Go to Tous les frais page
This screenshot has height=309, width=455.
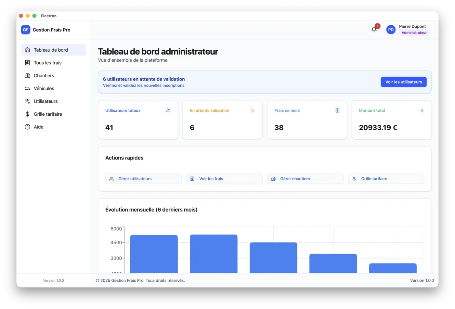pos(54,63)
